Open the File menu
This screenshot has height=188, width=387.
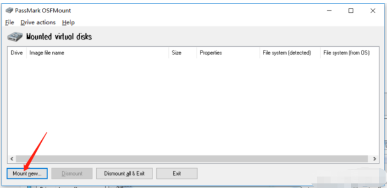point(10,22)
